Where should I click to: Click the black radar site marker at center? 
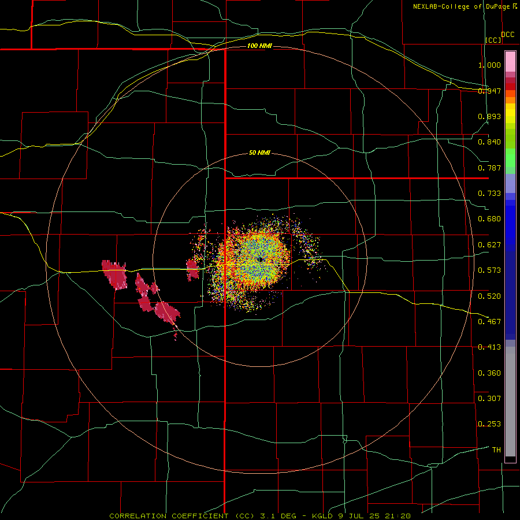261,259
